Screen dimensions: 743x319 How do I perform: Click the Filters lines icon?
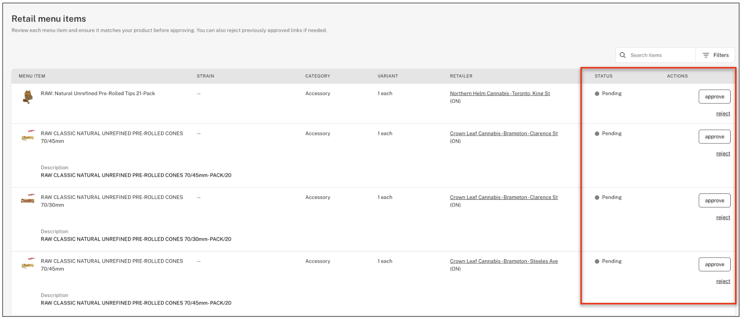click(x=706, y=55)
